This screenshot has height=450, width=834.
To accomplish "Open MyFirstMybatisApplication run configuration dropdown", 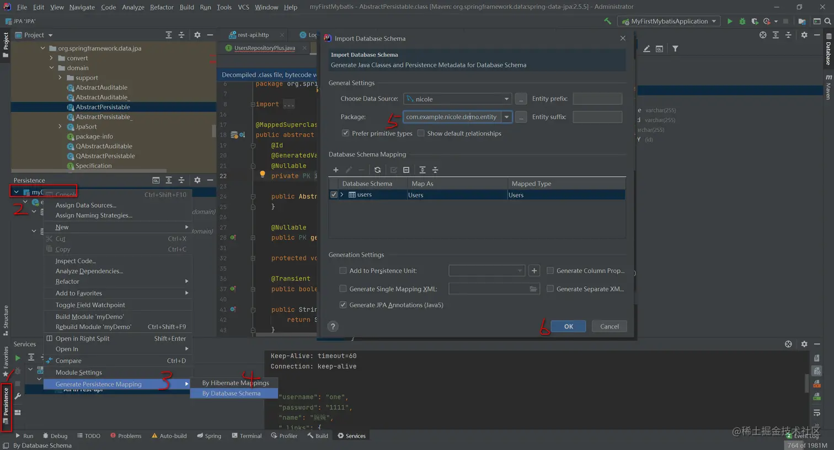I will [670, 22].
